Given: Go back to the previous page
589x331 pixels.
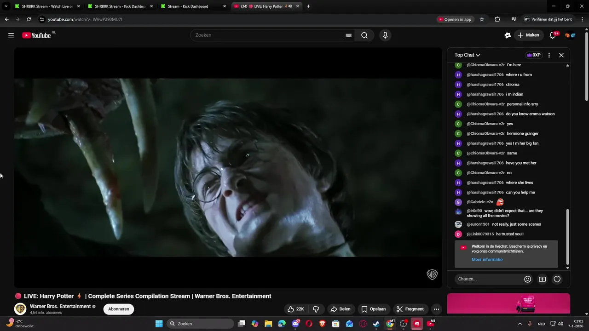Looking at the screenshot, I should (6, 19).
